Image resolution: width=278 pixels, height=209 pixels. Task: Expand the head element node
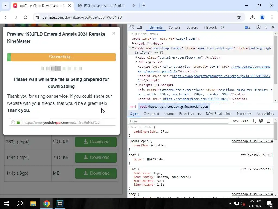133,43
